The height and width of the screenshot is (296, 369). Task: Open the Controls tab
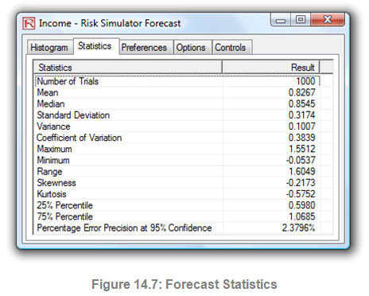(231, 48)
